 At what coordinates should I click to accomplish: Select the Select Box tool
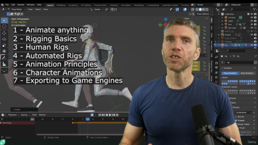[4, 21]
